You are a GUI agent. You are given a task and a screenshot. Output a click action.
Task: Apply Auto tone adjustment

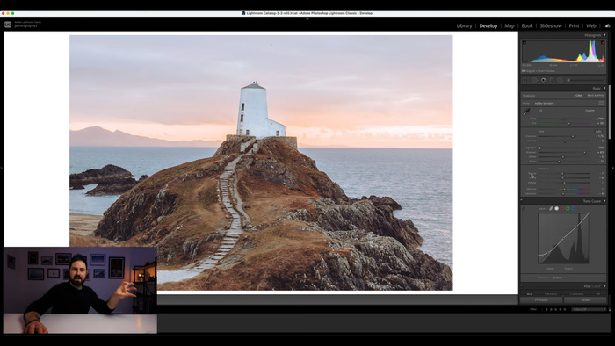(x=598, y=131)
